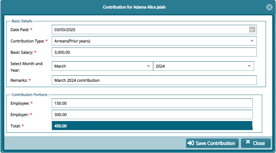Click the dialog close icon at top right
Image resolution: width=276 pixels, height=153 pixels.
270,8
